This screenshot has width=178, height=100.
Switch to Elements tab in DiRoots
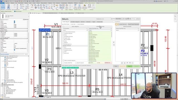[83, 22]
